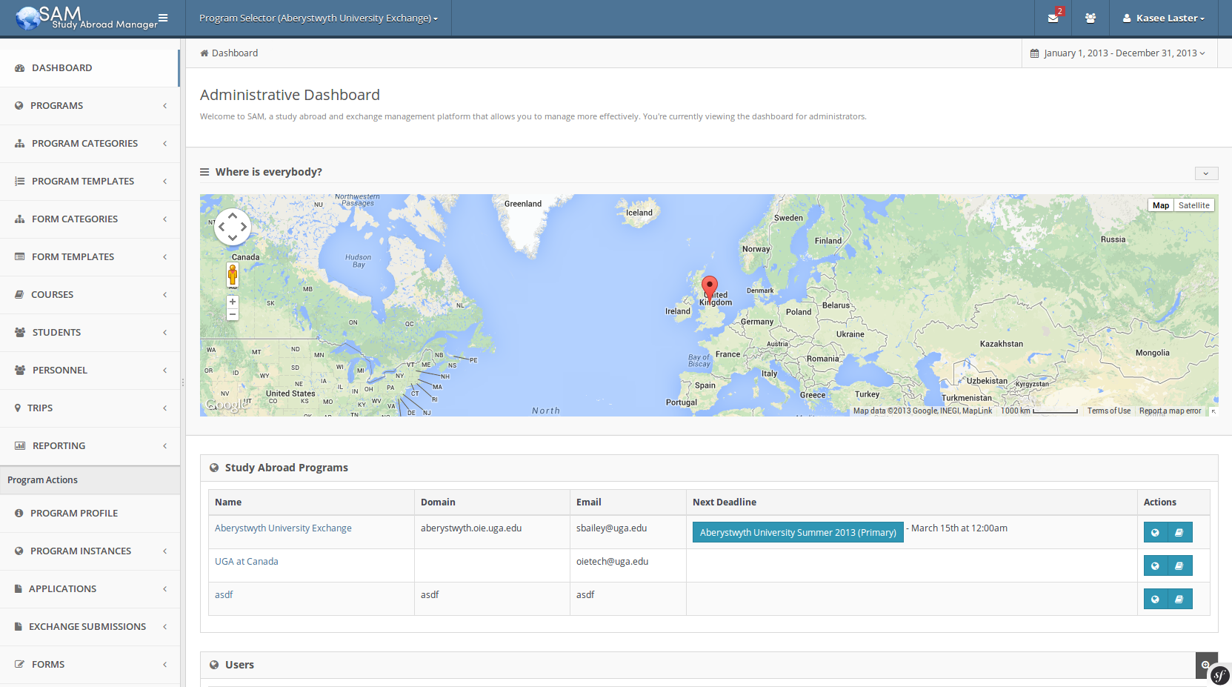
Task: Expand the Programs sidebar menu
Action: (90, 106)
